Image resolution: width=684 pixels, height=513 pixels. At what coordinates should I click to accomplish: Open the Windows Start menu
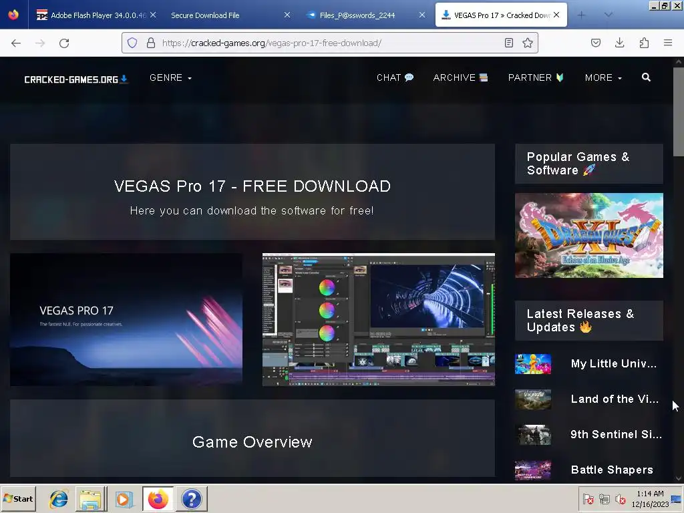click(18, 498)
